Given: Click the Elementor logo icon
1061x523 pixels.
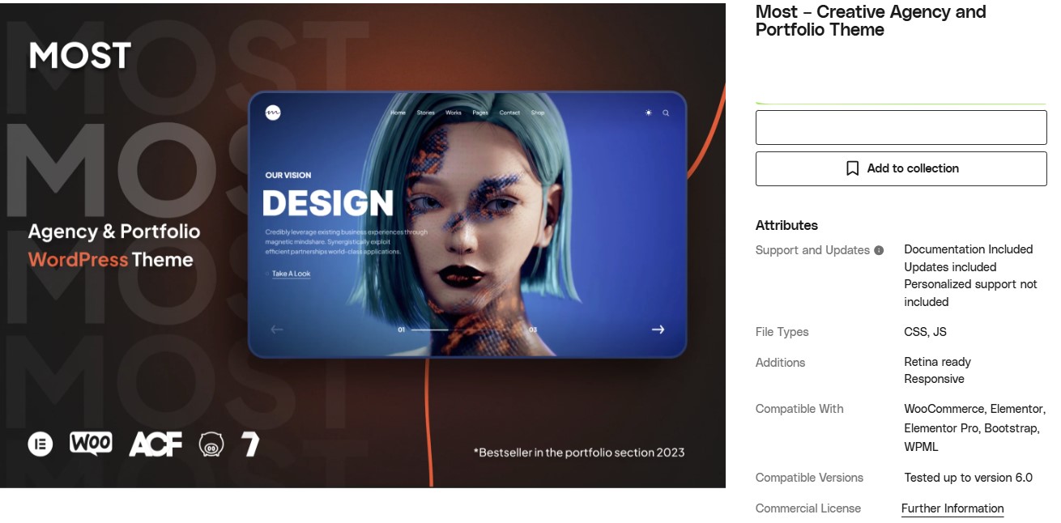Looking at the screenshot, I should click(x=40, y=444).
